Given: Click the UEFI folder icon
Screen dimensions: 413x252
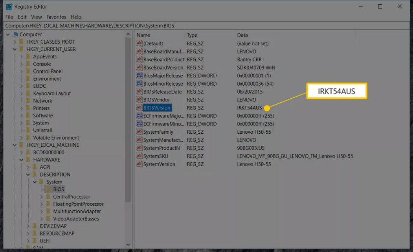Looking at the screenshot, I should pos(35,241).
